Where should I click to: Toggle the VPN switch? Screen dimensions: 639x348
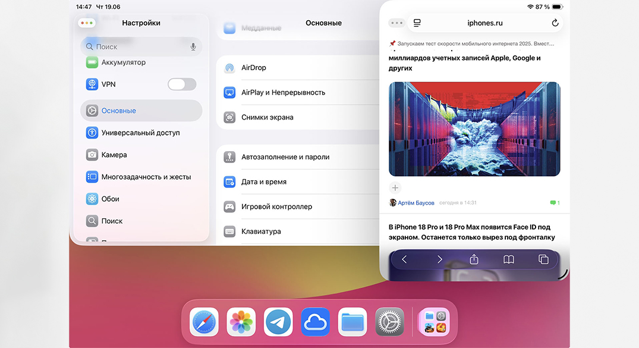click(x=182, y=84)
